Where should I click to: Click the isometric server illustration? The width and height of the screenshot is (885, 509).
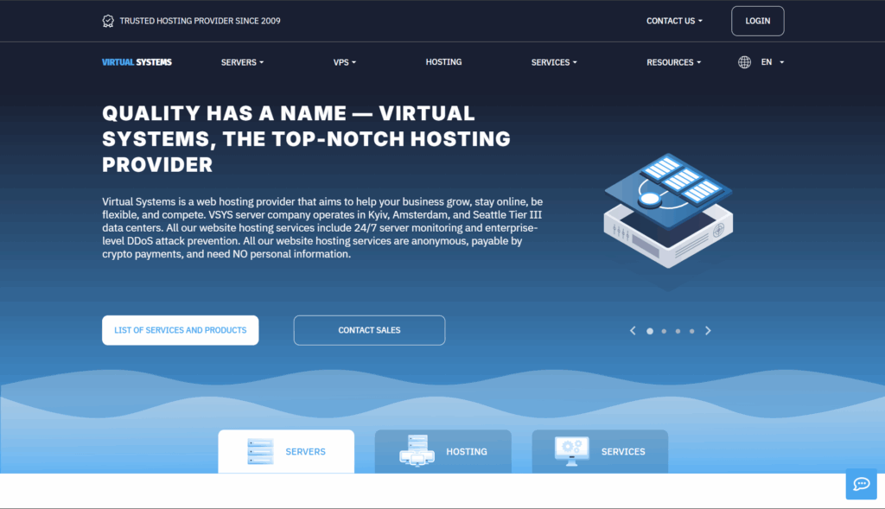666,212
